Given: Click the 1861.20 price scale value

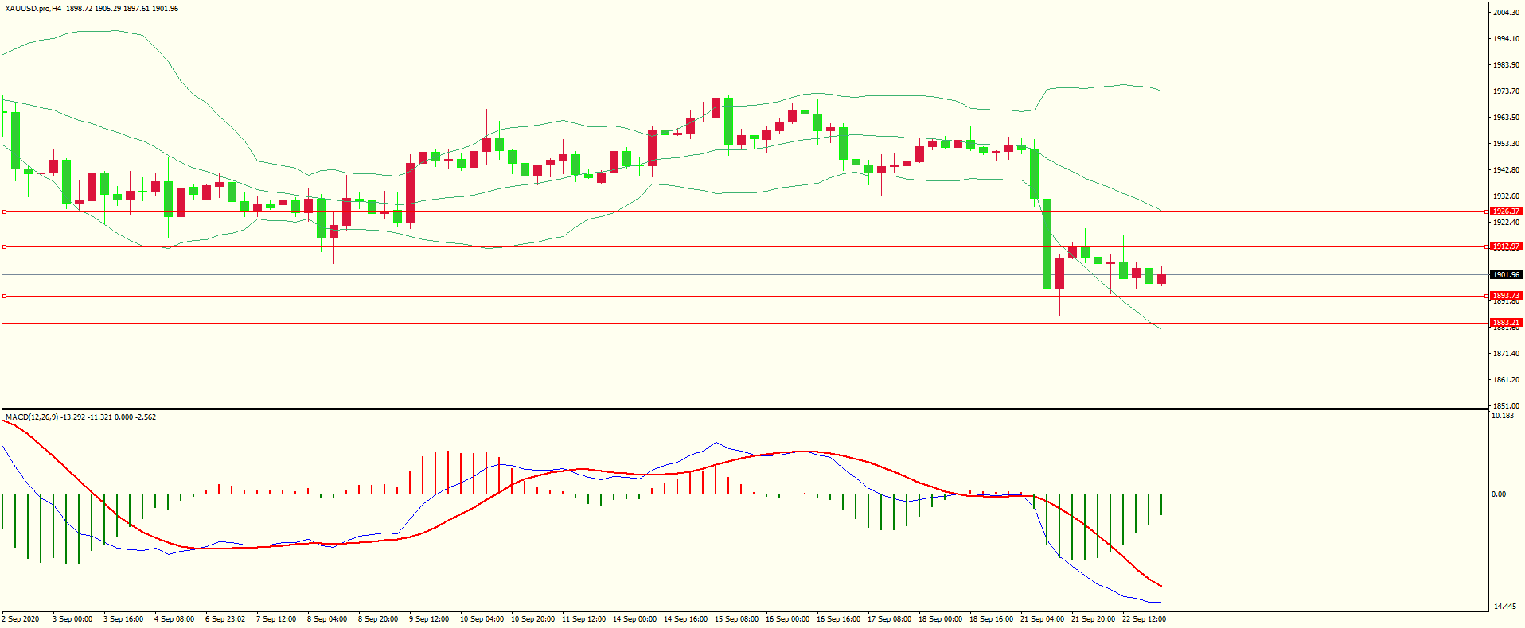Looking at the screenshot, I should click(x=1507, y=379).
